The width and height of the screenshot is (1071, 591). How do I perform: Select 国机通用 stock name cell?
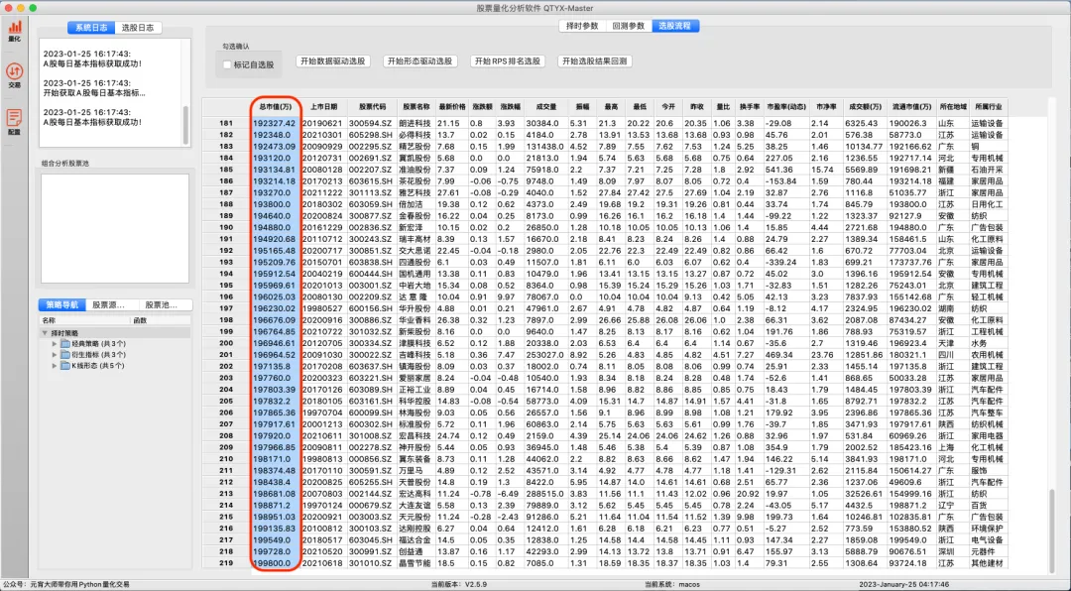[416, 274]
